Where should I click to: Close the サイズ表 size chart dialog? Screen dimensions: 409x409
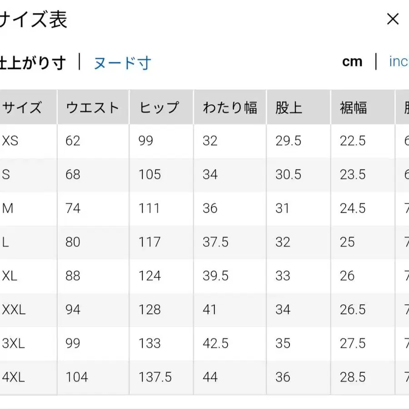tap(393, 19)
